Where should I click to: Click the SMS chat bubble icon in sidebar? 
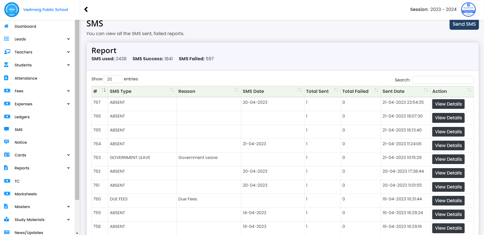click(x=6, y=129)
